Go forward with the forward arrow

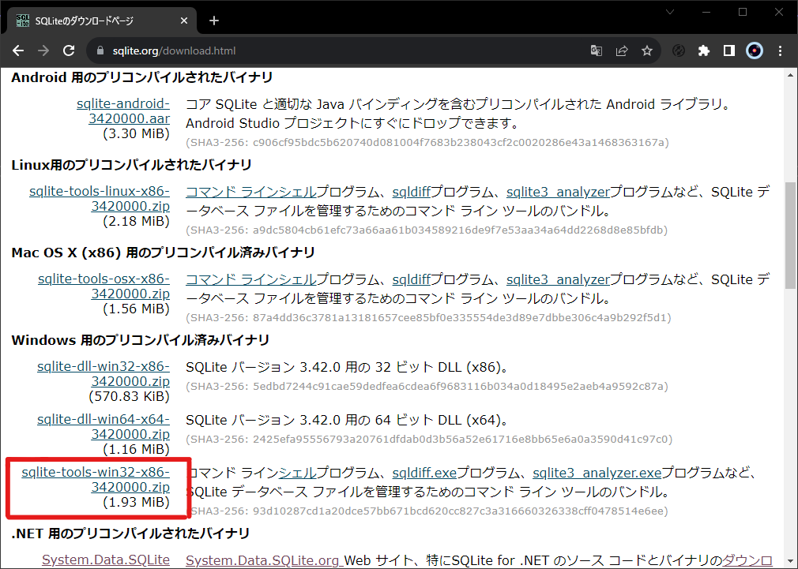[43, 51]
